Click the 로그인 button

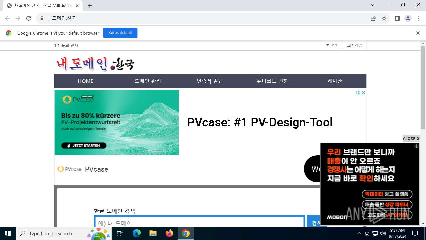(x=331, y=45)
